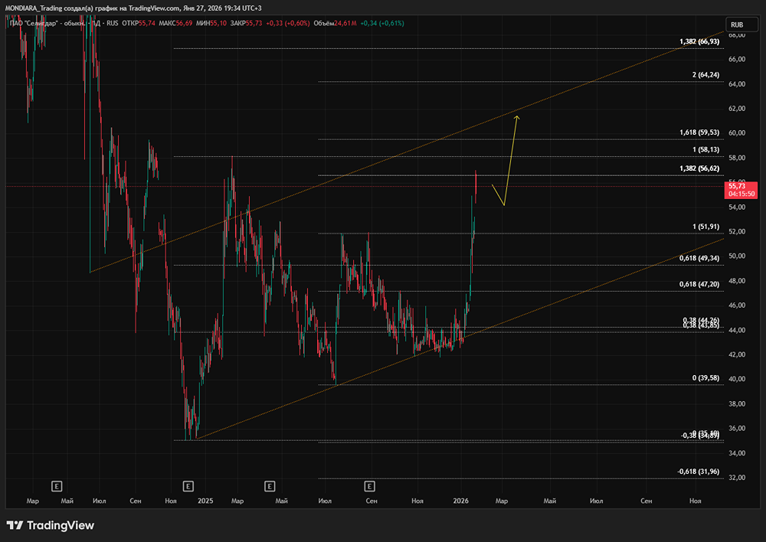Click the 2025 label on time axis
This screenshot has width=766, height=542.
click(205, 501)
